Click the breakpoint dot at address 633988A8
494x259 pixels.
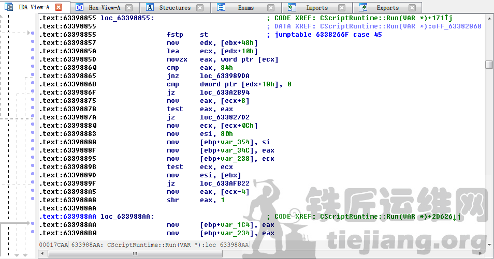coord(33,199)
